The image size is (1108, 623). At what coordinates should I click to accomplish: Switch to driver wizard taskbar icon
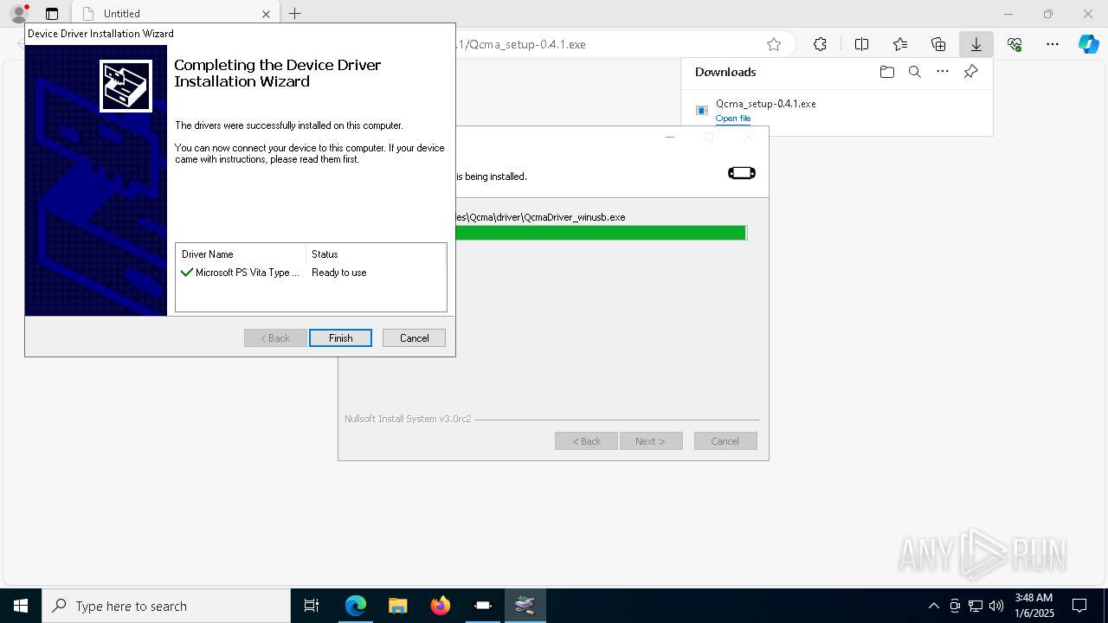coord(525,606)
